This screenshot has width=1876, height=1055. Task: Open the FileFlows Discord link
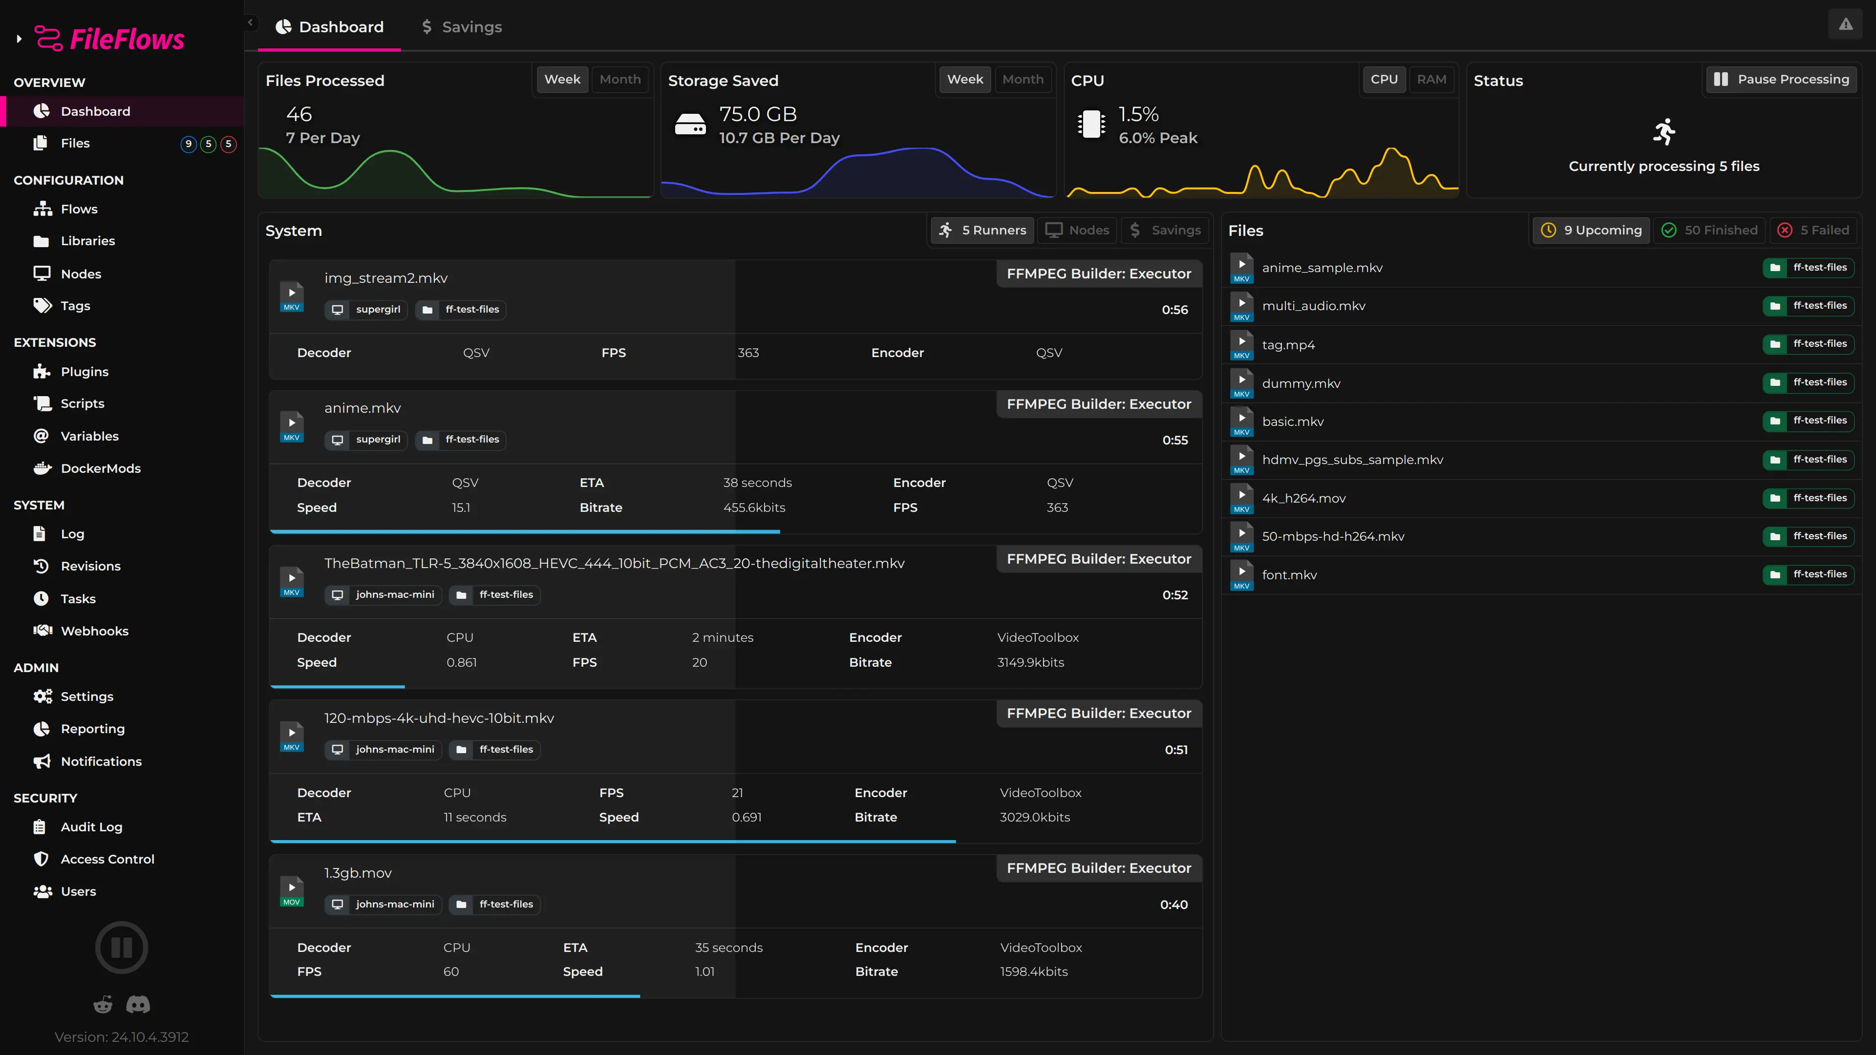coord(138,1004)
